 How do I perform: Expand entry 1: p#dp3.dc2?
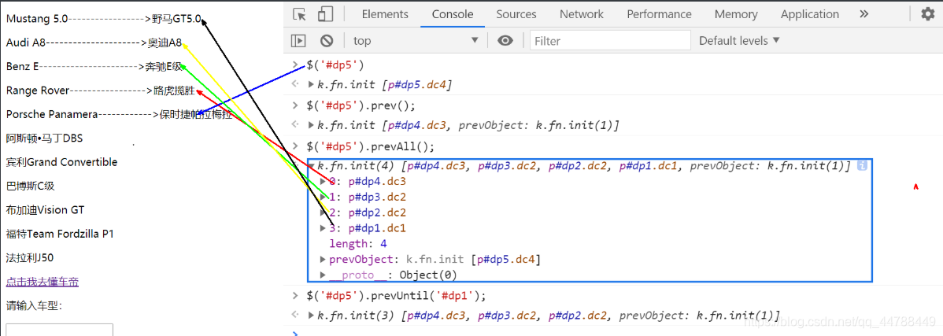324,197
